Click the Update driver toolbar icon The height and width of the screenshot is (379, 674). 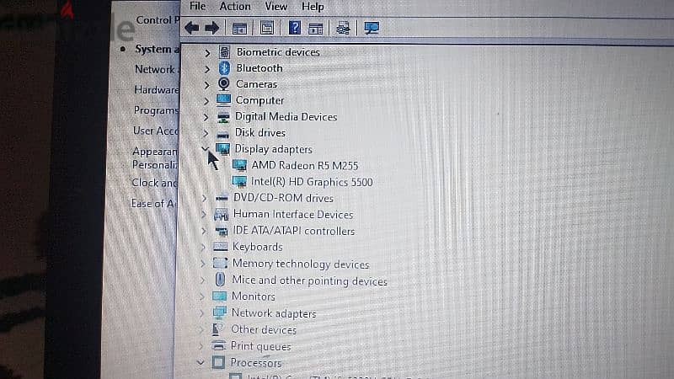pyautogui.click(x=343, y=29)
